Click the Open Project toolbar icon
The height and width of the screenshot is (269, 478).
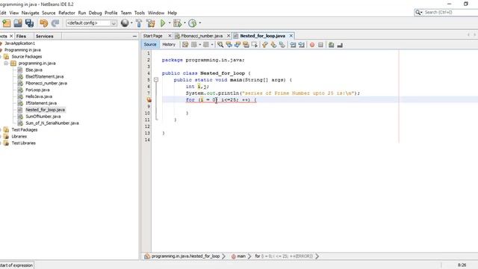point(18,23)
